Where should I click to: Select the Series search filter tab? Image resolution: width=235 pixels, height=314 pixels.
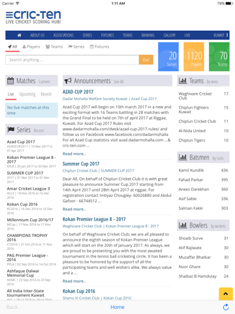(x=76, y=46)
